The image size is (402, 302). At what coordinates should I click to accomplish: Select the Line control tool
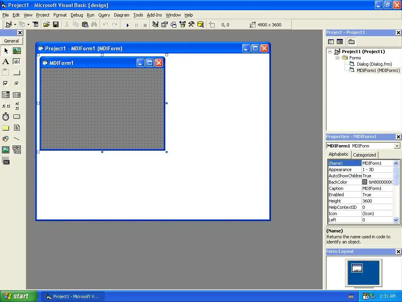pyautogui.click(x=16, y=139)
